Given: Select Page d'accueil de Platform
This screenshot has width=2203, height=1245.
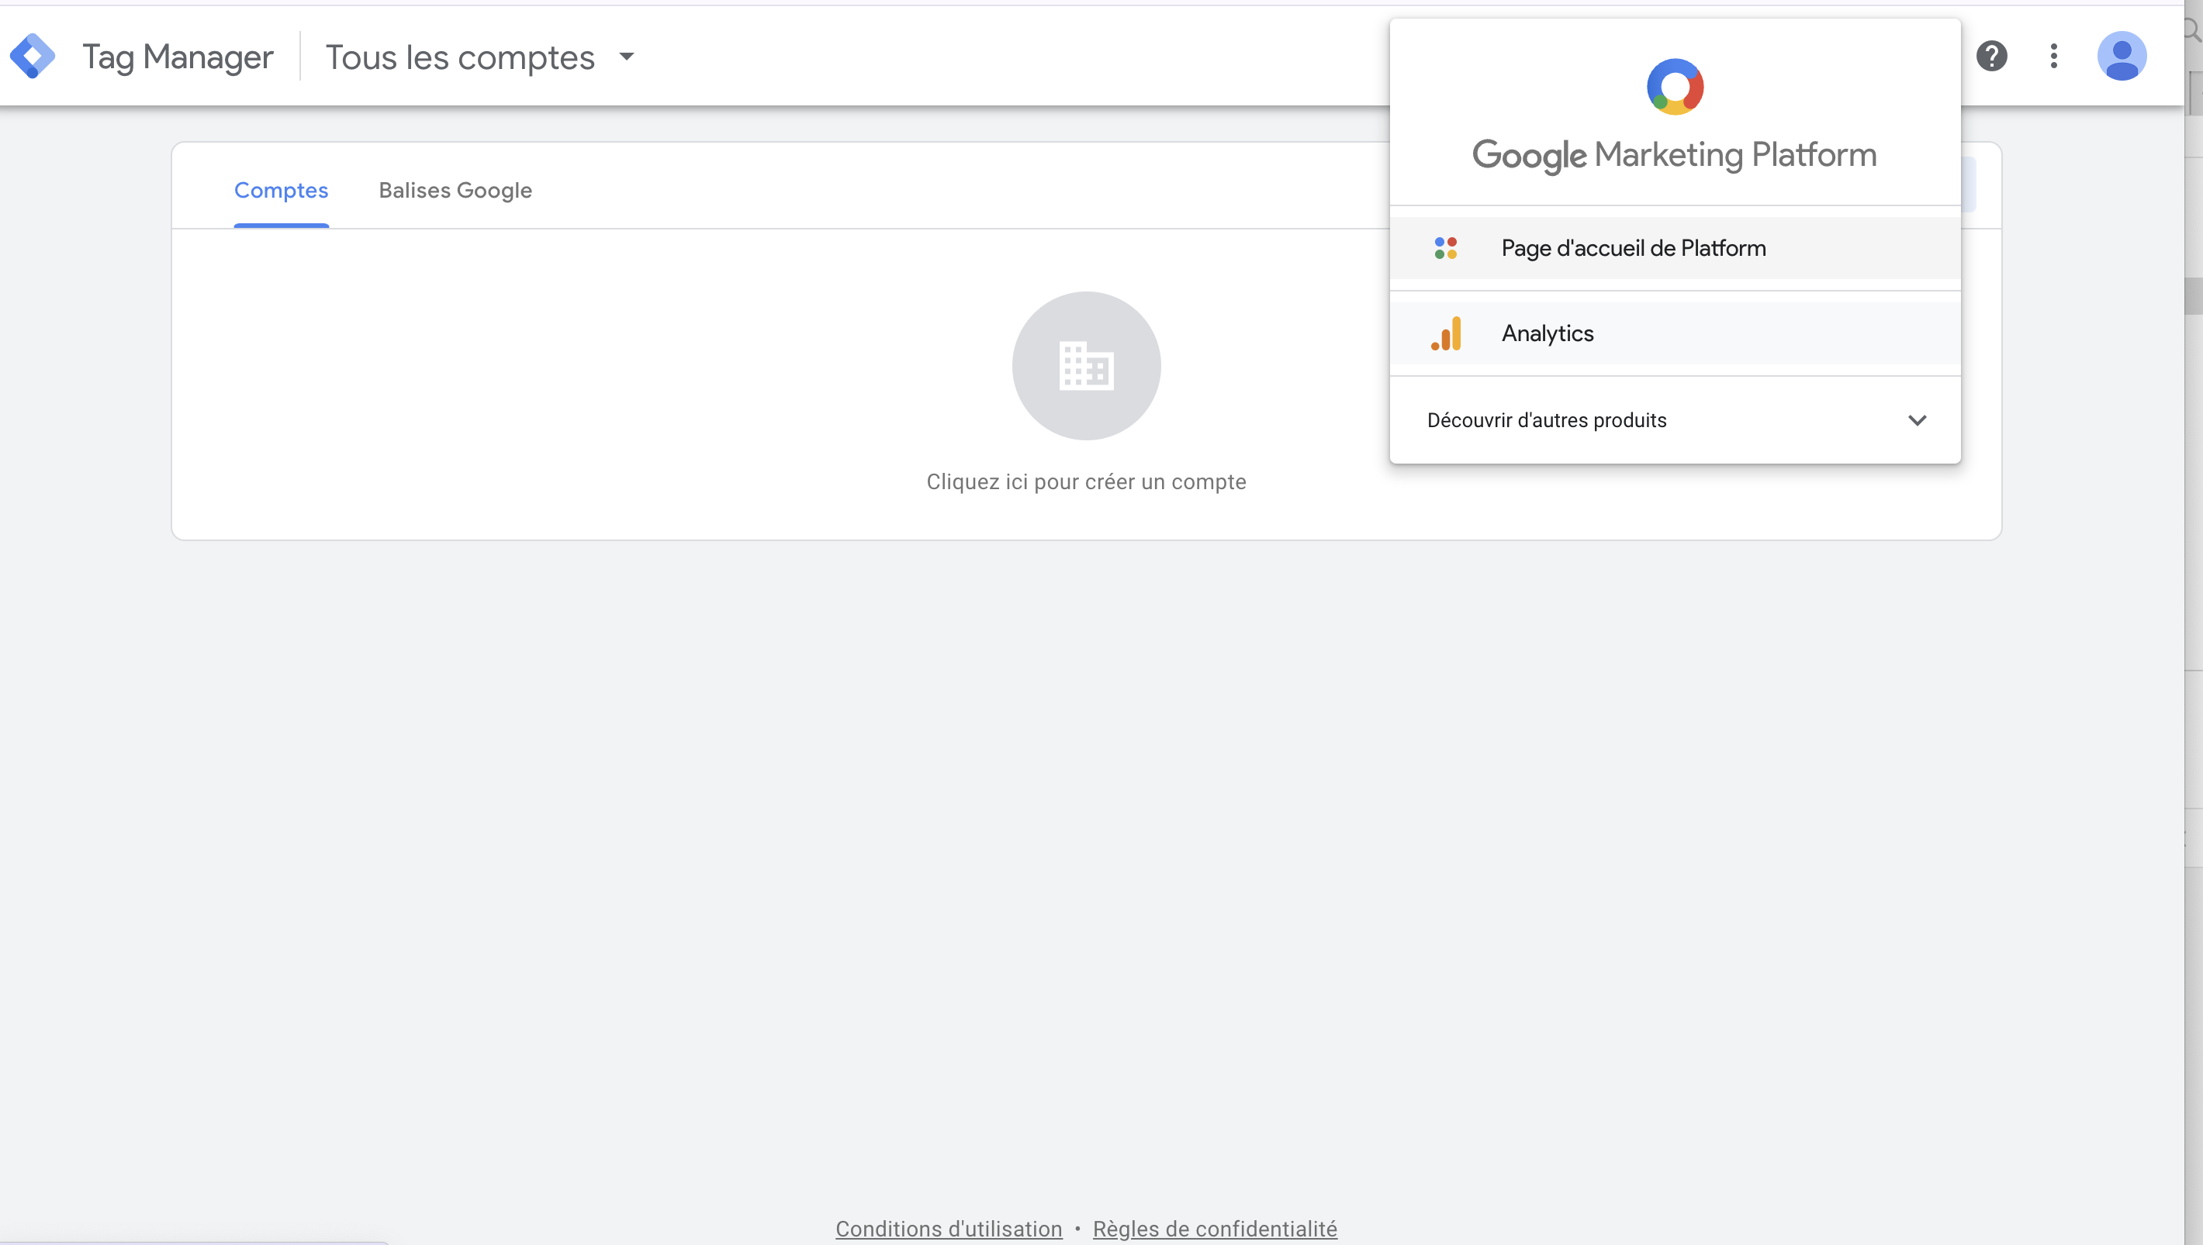Looking at the screenshot, I should click(x=1633, y=248).
